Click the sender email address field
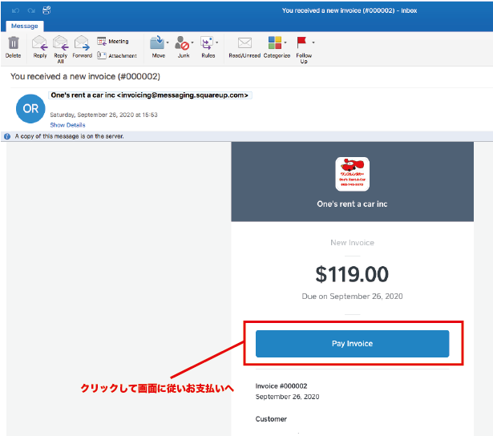This screenshot has width=493, height=436. click(x=151, y=95)
